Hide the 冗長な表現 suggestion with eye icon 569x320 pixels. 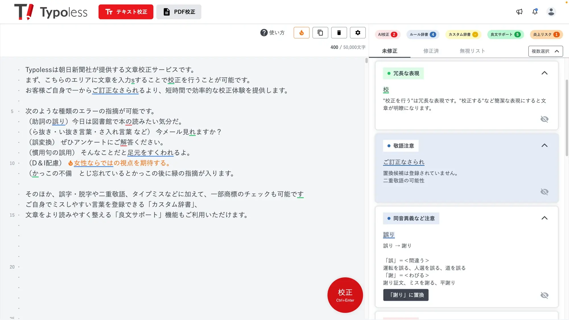(544, 119)
